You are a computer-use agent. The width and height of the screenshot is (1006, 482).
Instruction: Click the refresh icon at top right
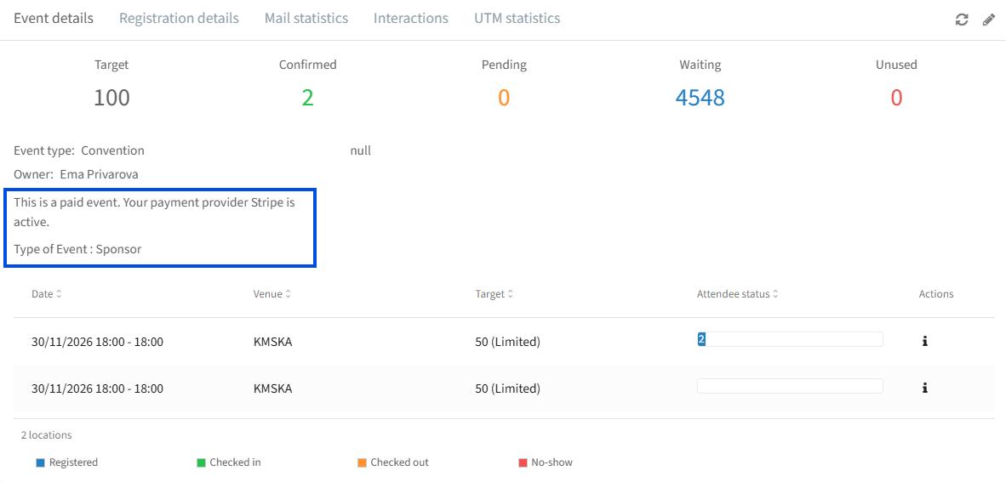tap(961, 20)
